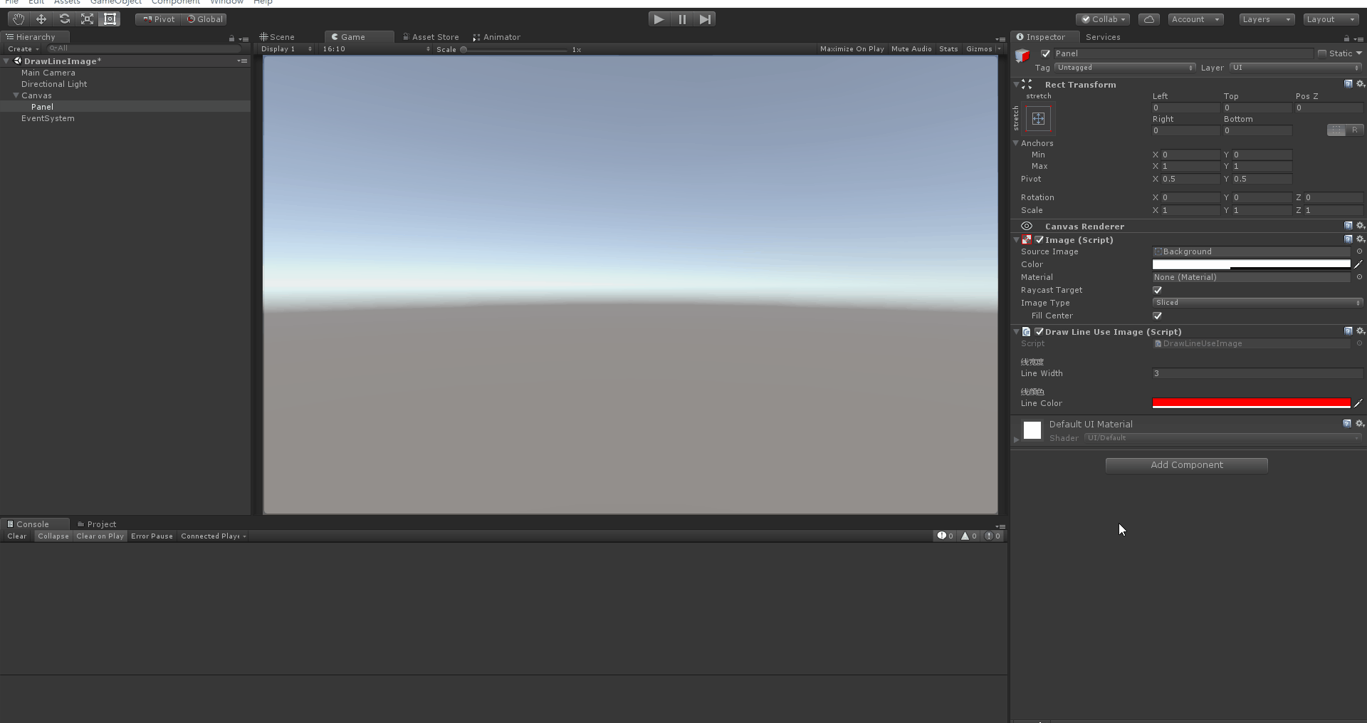Open the anchor presets in Rect Transform

point(1038,118)
